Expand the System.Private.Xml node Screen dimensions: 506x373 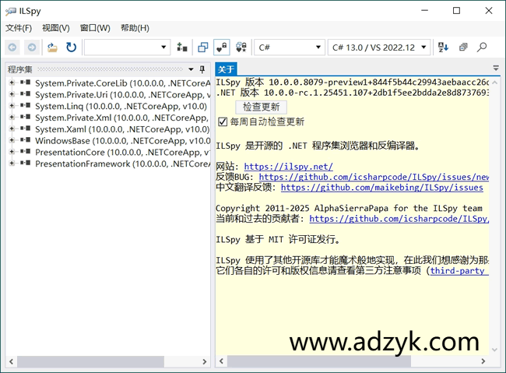12,118
